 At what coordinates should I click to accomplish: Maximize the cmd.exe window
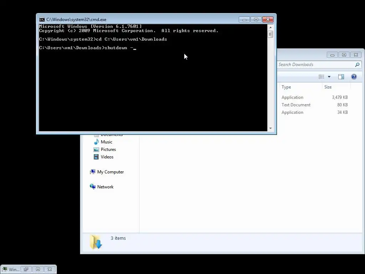pyautogui.click(x=256, y=20)
